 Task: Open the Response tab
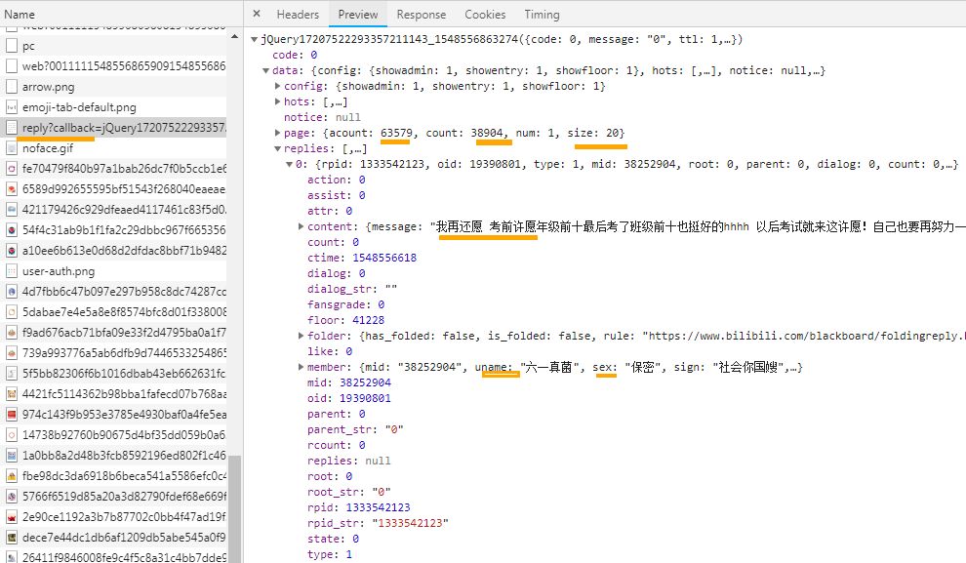click(422, 15)
